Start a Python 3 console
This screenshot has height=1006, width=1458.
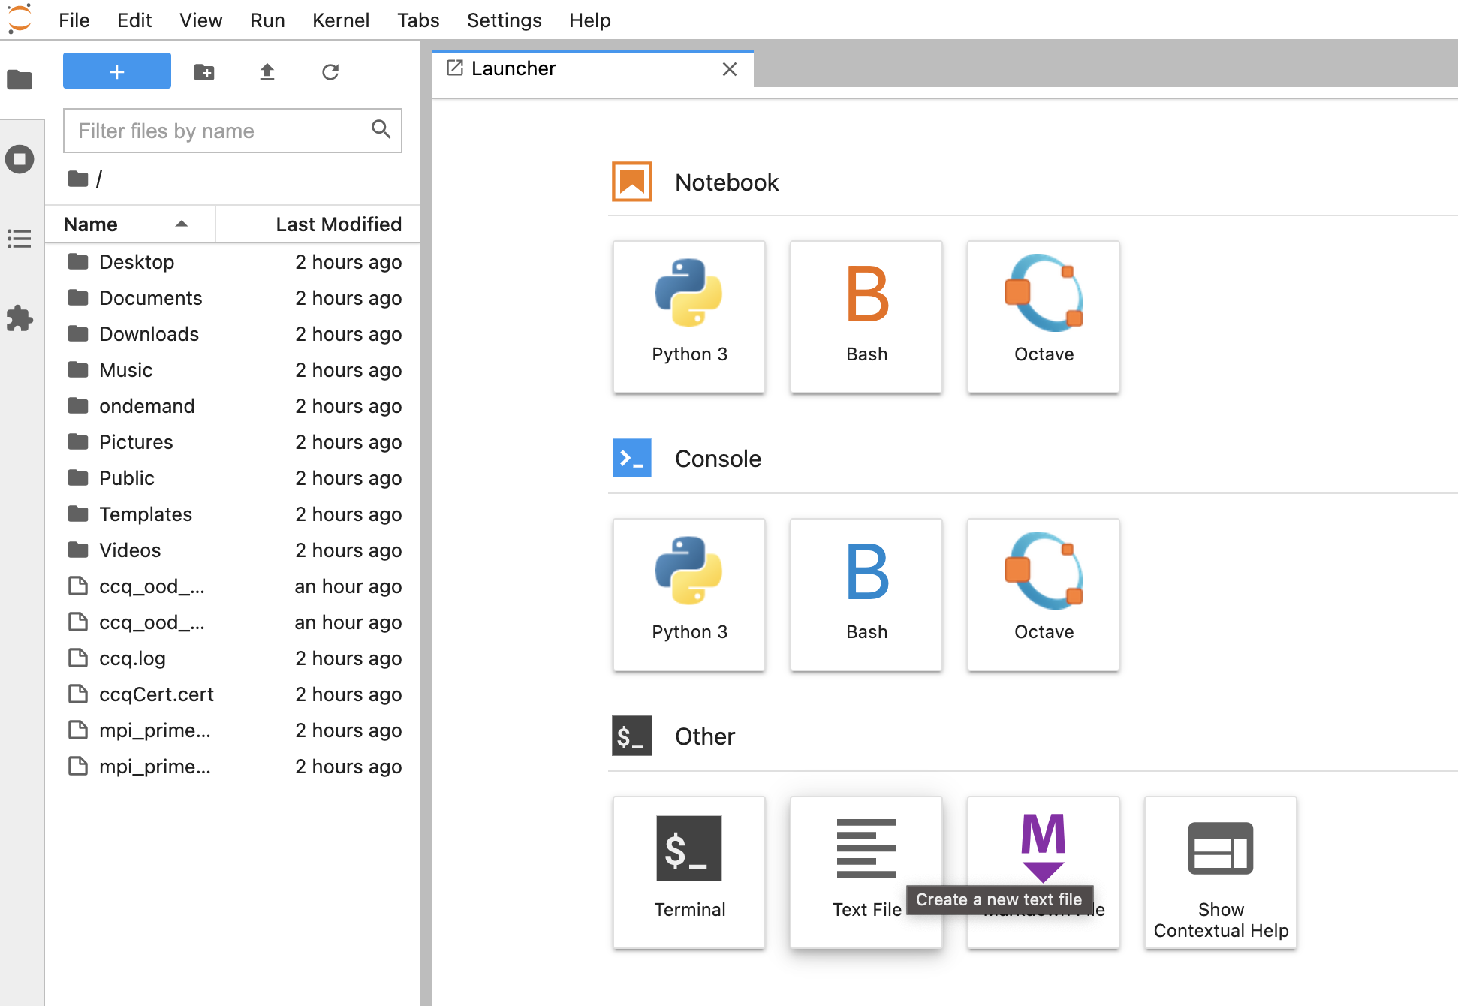click(x=689, y=595)
